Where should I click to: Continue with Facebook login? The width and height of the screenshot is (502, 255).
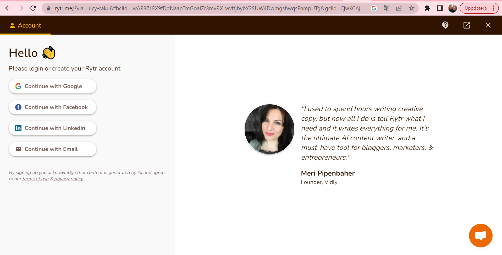53,107
